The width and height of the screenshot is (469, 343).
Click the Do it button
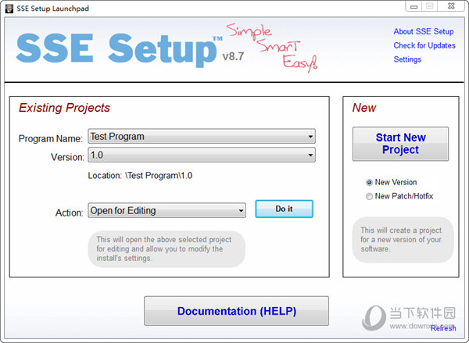pos(285,209)
